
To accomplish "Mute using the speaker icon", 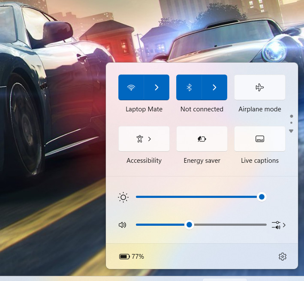I will 122,225.
